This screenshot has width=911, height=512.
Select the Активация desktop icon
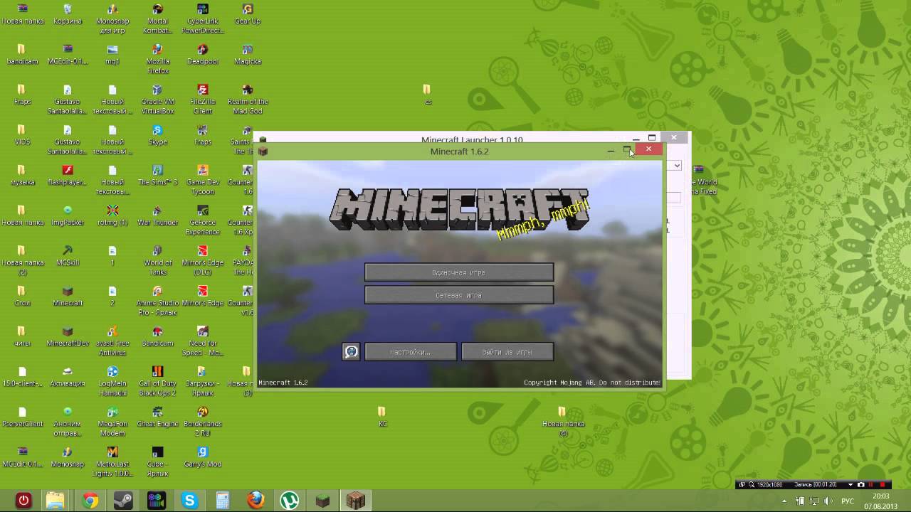coord(68,378)
